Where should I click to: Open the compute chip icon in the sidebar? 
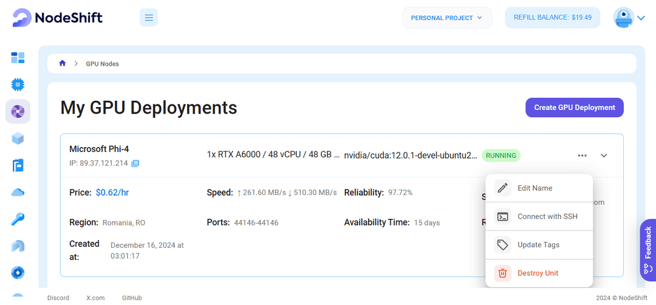pyautogui.click(x=18, y=84)
